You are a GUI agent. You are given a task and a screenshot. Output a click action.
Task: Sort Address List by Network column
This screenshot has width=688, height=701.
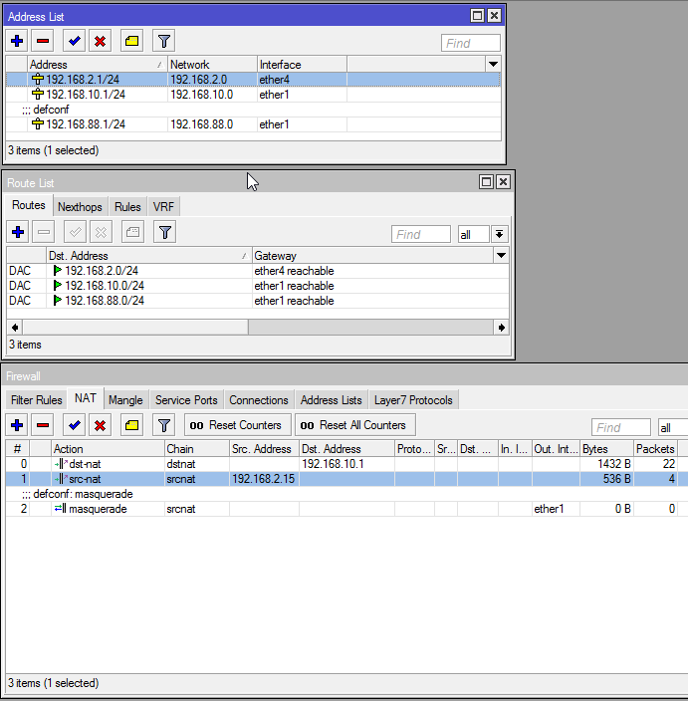click(212, 65)
